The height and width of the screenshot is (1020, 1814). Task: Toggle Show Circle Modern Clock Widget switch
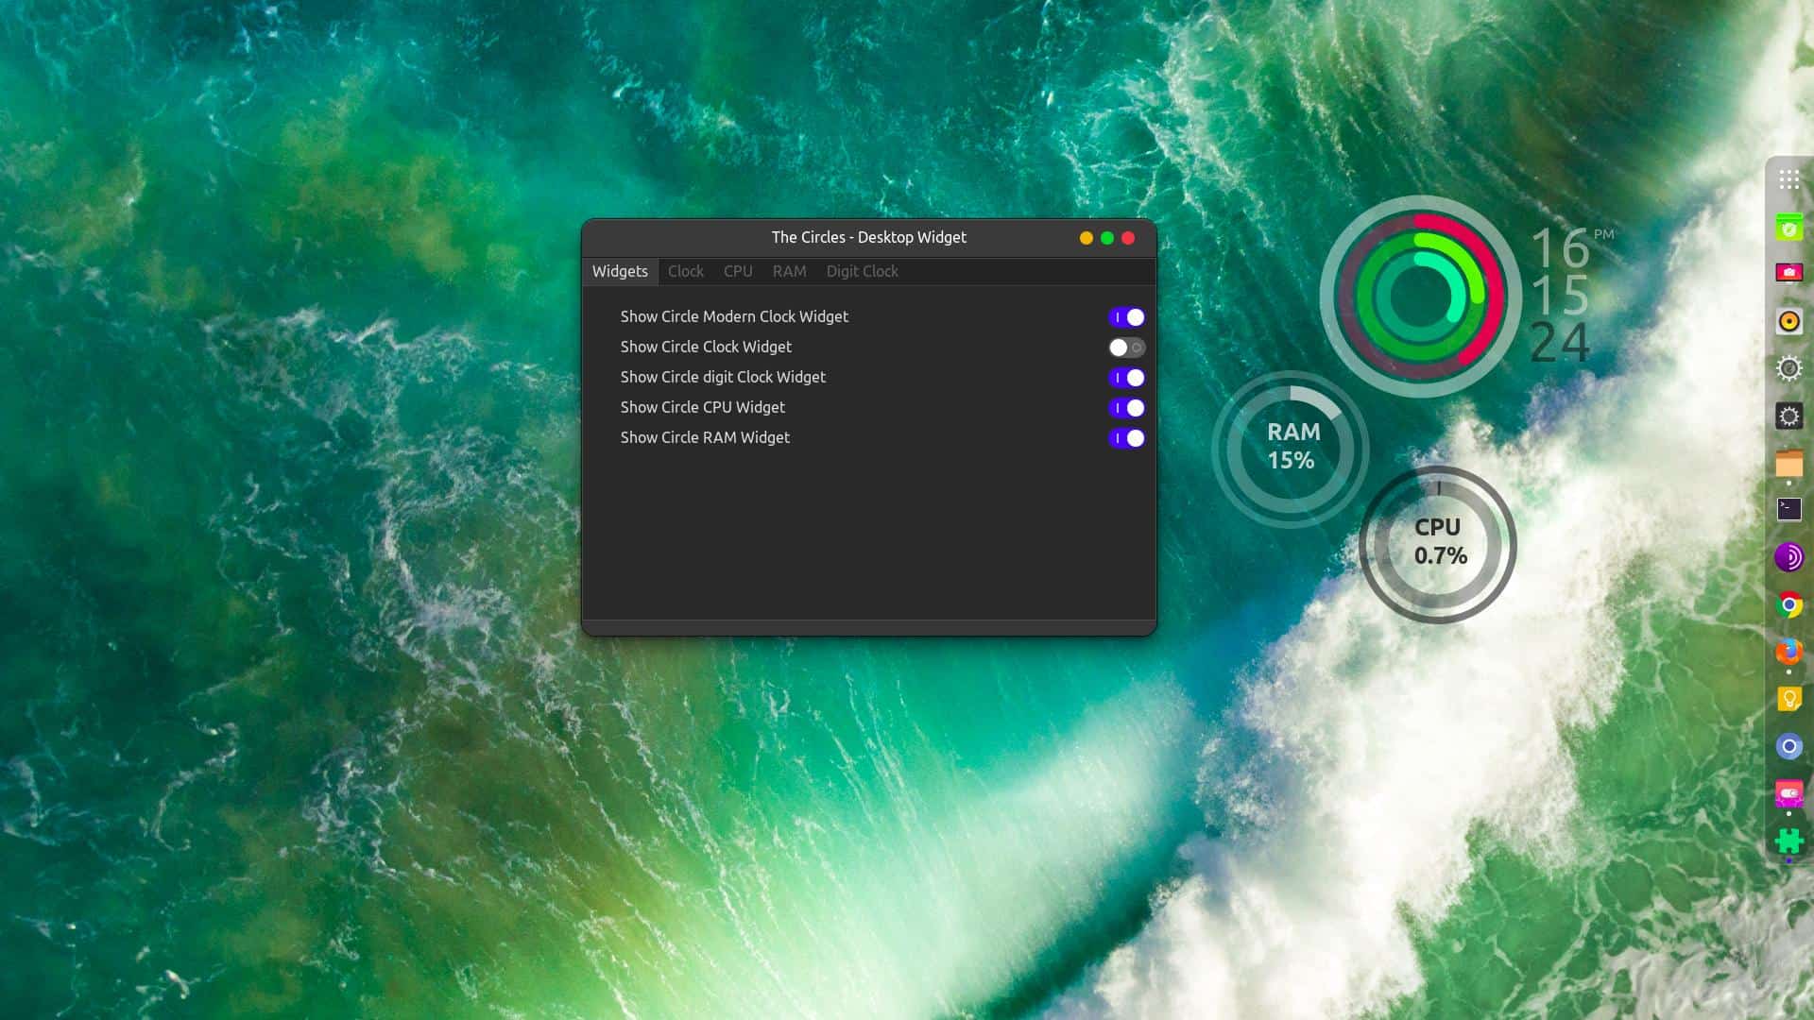[x=1126, y=317]
